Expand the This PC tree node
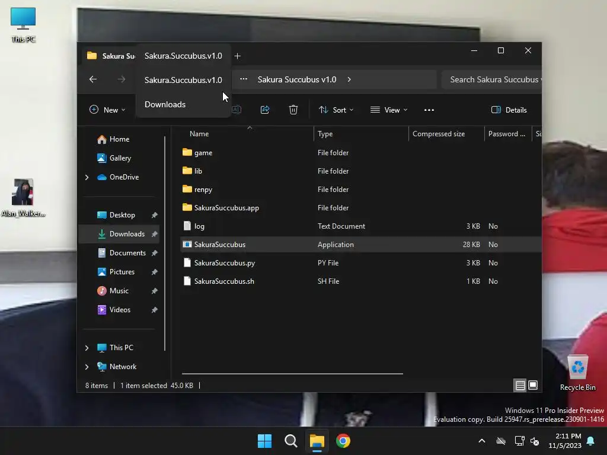The width and height of the screenshot is (607, 455). pyautogui.click(x=87, y=348)
